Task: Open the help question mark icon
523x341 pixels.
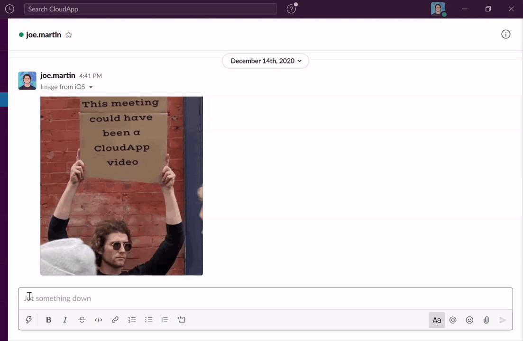Action: click(x=291, y=9)
